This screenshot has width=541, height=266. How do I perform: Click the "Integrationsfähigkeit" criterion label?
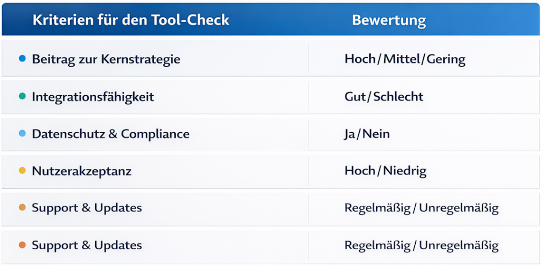[x=93, y=97]
